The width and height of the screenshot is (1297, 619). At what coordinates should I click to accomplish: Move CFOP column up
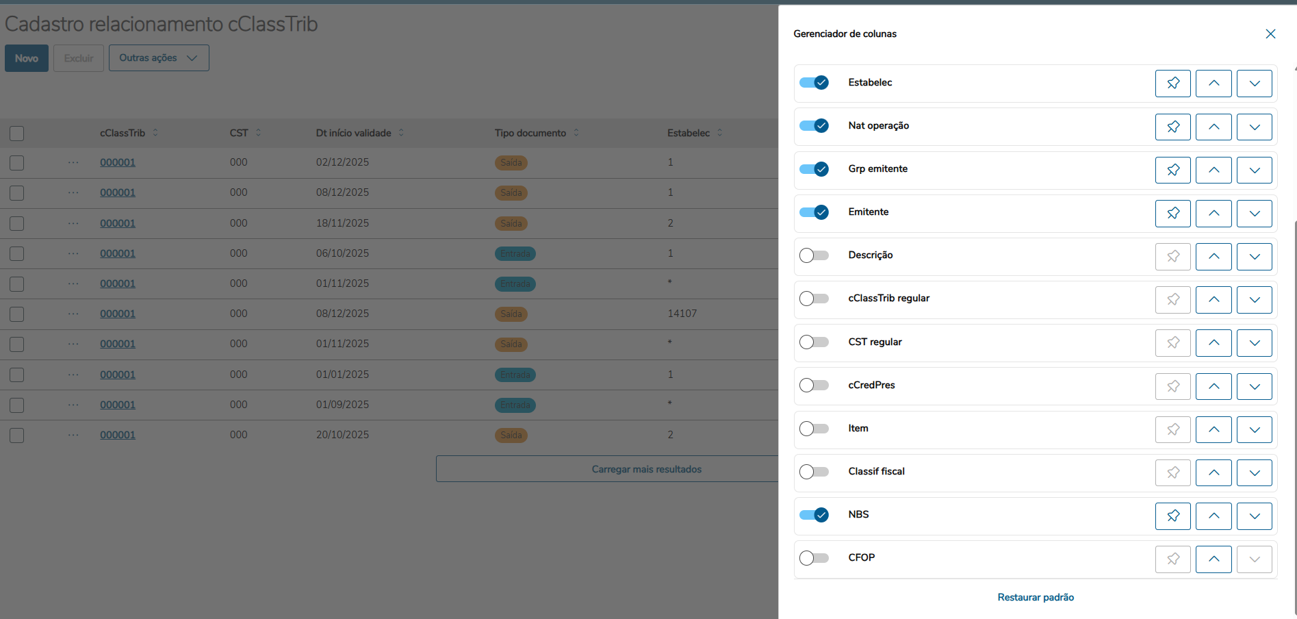(x=1213, y=559)
